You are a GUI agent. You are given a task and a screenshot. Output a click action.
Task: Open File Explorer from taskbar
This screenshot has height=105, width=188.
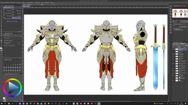(9, 104)
